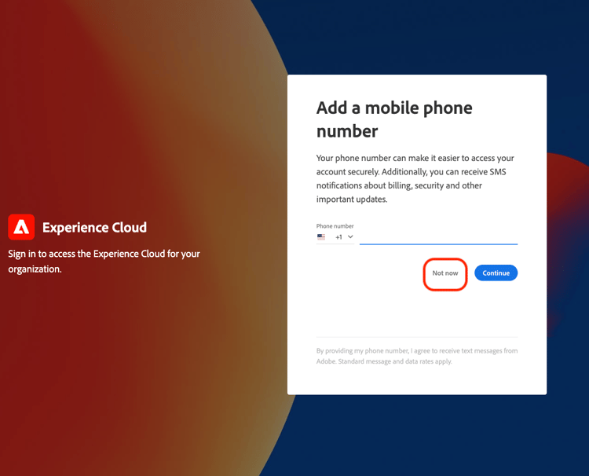Viewport: 589px width, 476px height.
Task: Focus the phone number input field
Action: (438, 237)
